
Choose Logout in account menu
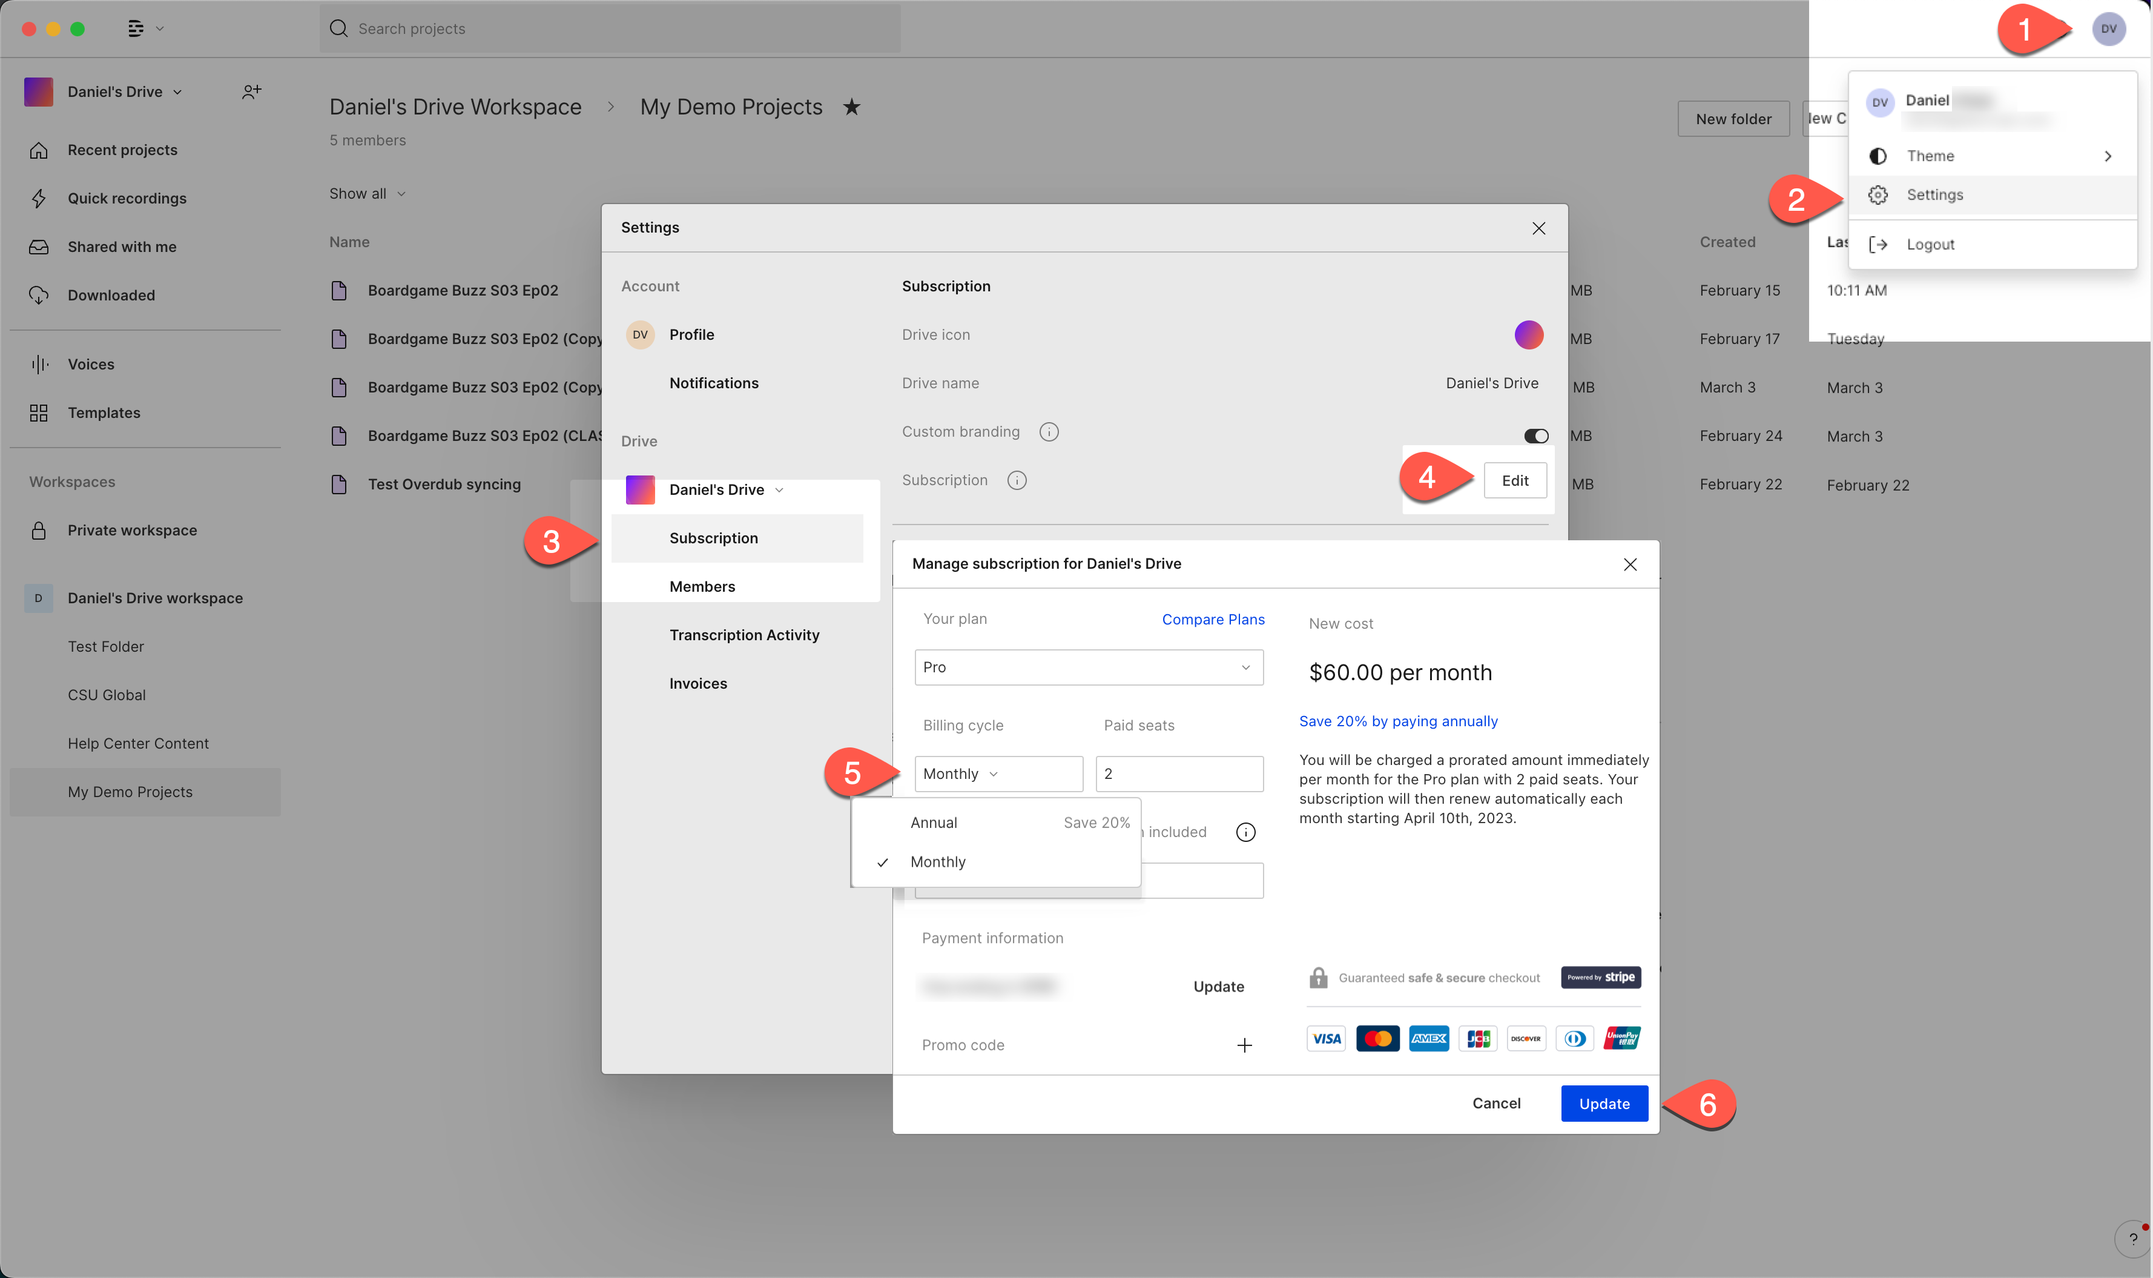[1992, 245]
